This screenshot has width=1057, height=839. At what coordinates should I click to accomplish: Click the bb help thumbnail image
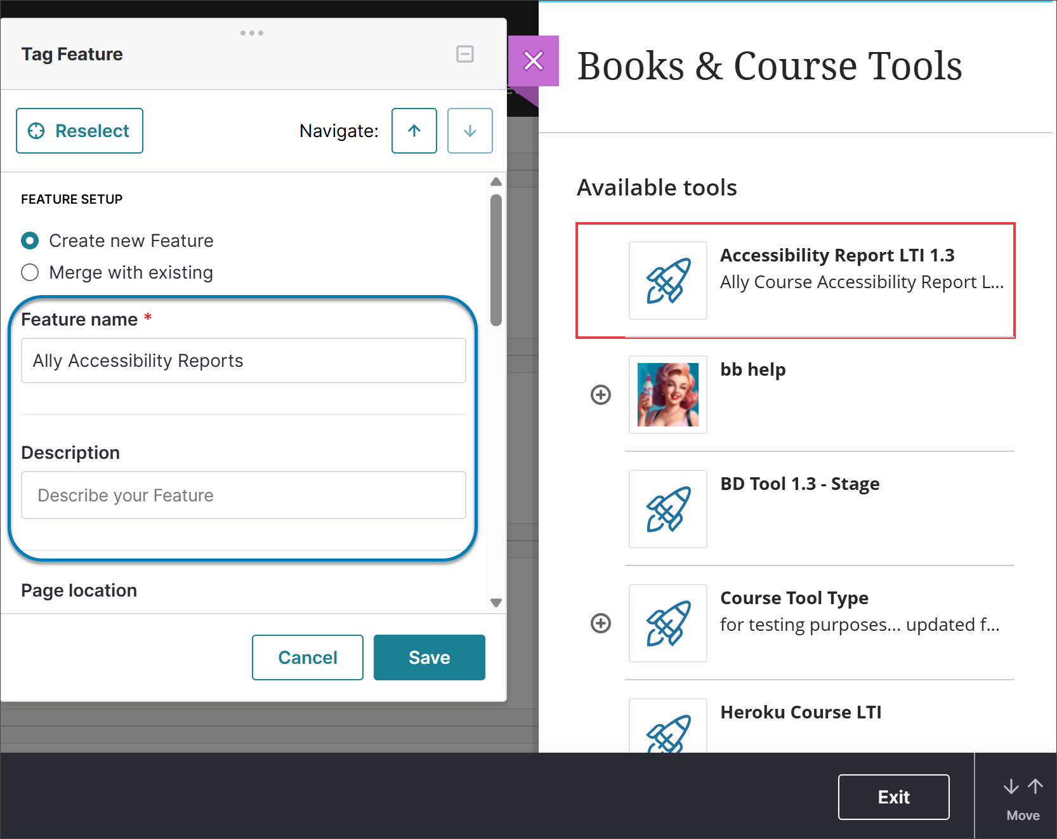tap(667, 394)
